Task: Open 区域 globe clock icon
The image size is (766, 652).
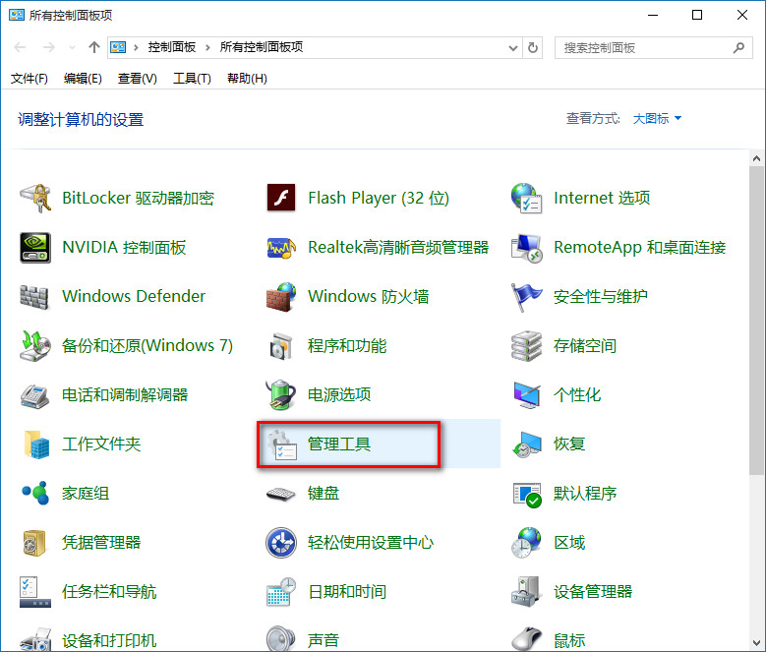Action: pos(526,543)
